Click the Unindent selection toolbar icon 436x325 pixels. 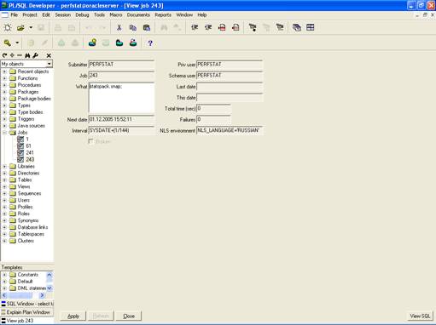pos(208,27)
